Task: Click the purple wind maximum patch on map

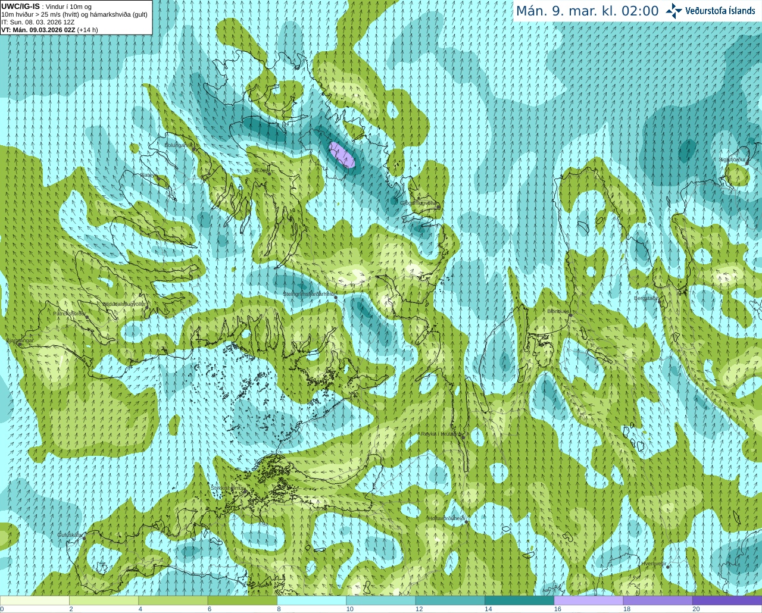Action: 342,155
